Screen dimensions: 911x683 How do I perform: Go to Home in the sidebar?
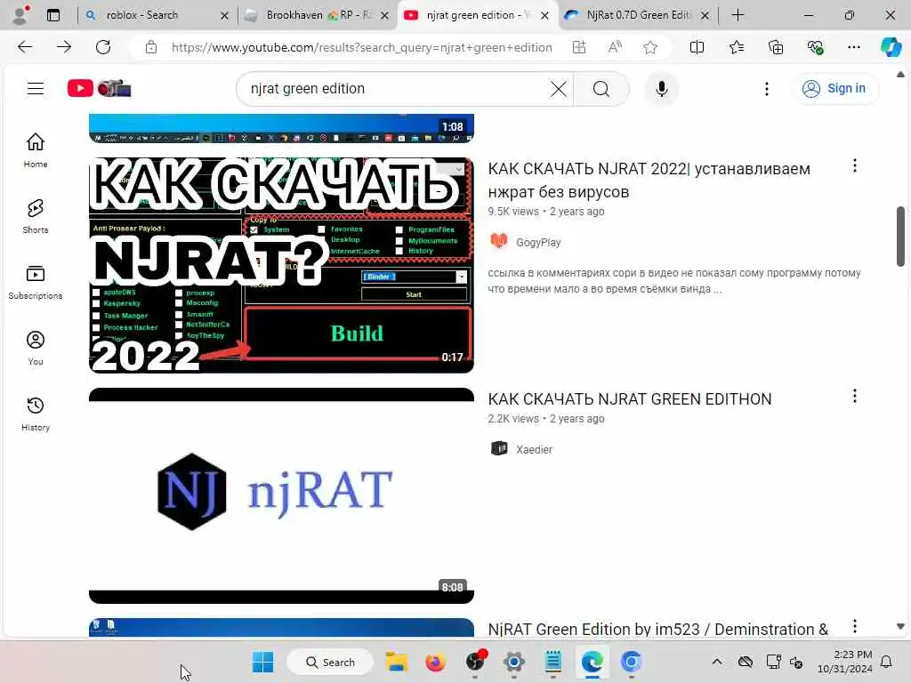36,149
